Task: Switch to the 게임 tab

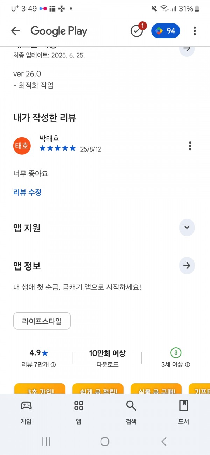Action: (x=26, y=412)
